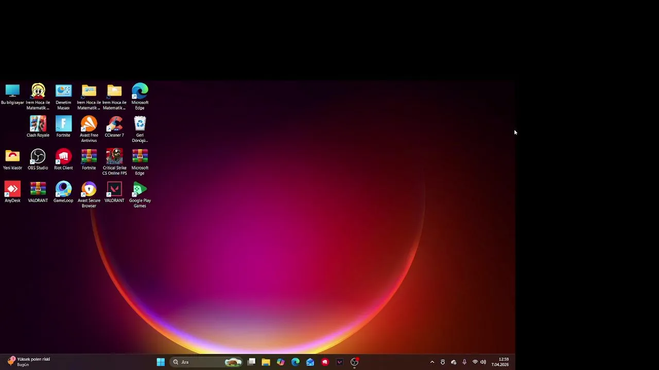Open the CCleaner 7 desktop shortcut
The width and height of the screenshot is (659, 370).
click(114, 127)
